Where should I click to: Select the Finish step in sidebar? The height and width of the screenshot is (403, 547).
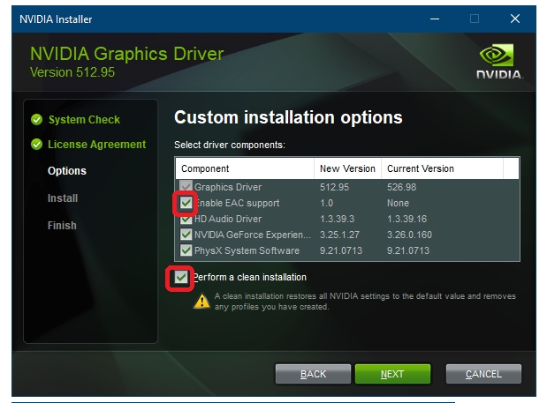click(62, 226)
